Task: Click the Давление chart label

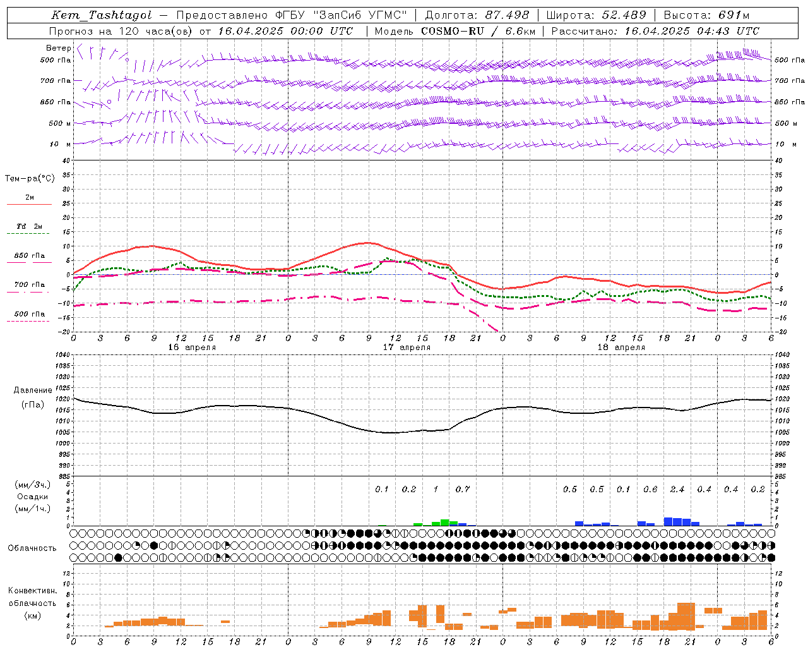Action: tap(33, 390)
